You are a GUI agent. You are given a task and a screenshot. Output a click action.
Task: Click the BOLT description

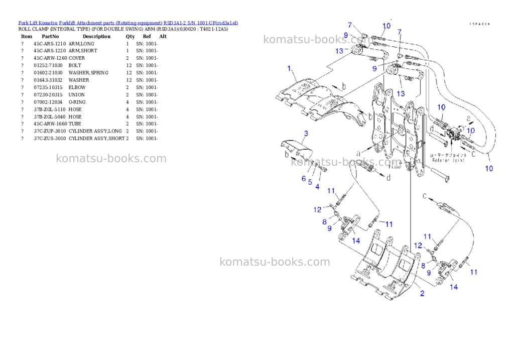pos(75,66)
